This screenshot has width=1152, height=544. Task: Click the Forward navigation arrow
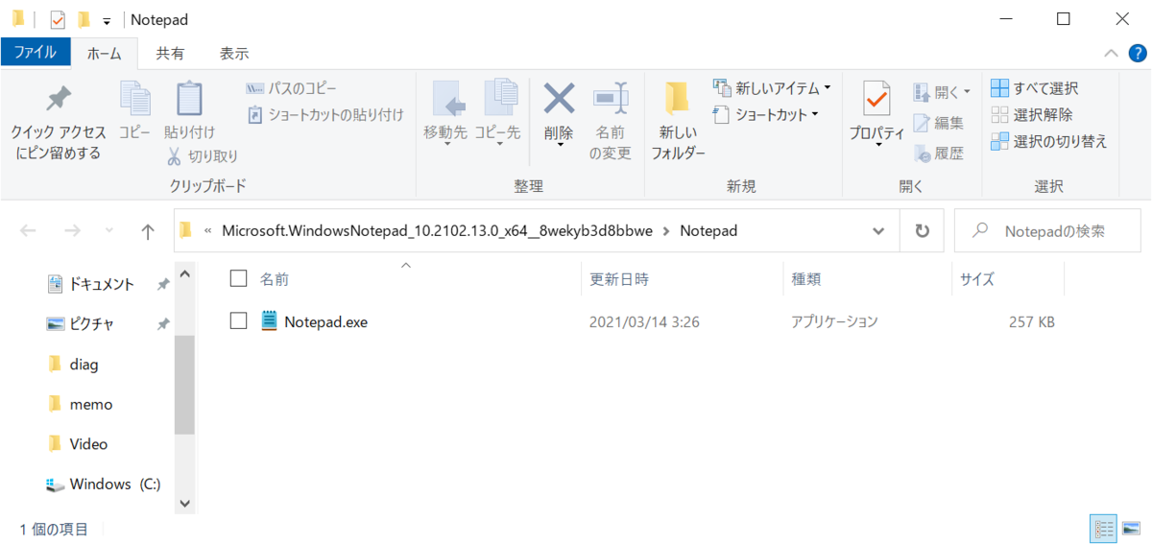[72, 231]
